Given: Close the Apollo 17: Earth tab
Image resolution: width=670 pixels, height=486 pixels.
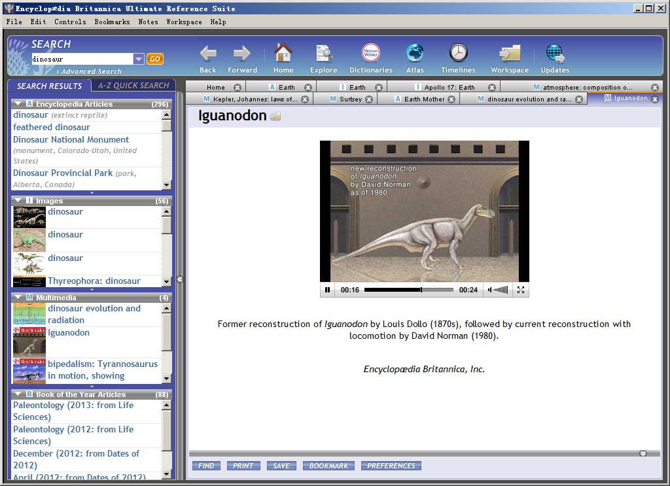Looking at the screenshot, I should coord(492,88).
